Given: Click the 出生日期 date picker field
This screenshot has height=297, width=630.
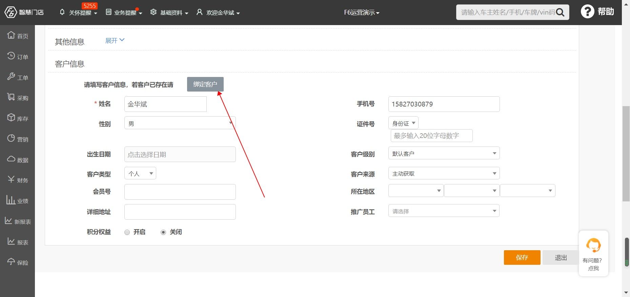Looking at the screenshot, I should pyautogui.click(x=180, y=154).
